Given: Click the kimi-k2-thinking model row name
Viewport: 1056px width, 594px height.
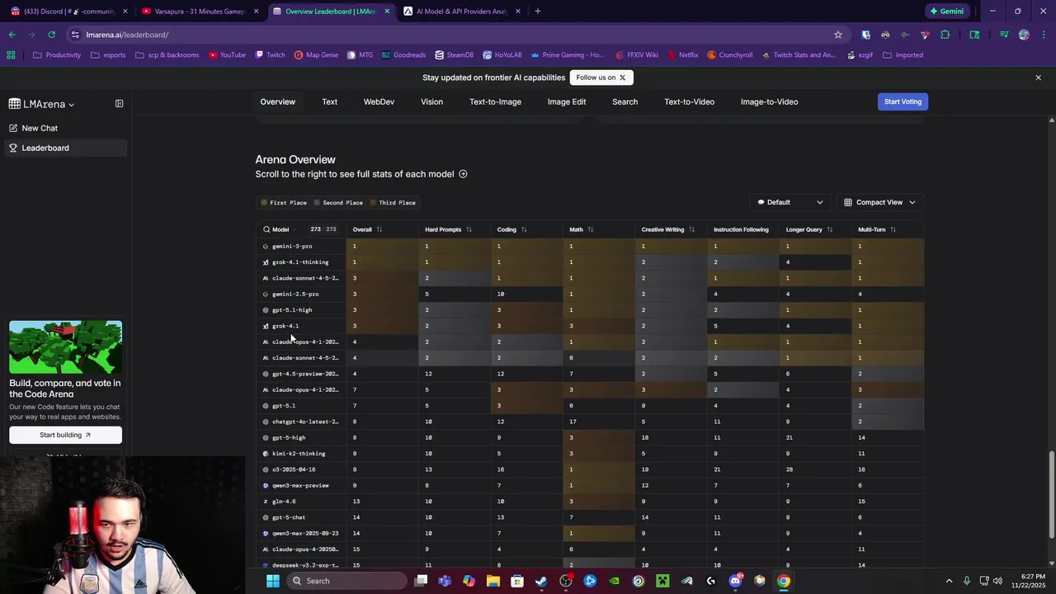Looking at the screenshot, I should (x=299, y=454).
